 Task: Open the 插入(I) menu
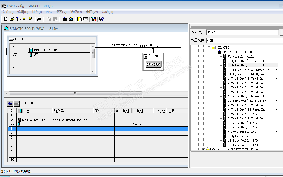[x=37, y=12]
